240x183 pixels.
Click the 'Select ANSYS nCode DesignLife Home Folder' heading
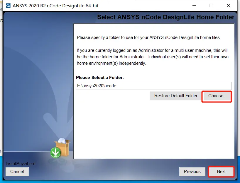tap(166, 17)
